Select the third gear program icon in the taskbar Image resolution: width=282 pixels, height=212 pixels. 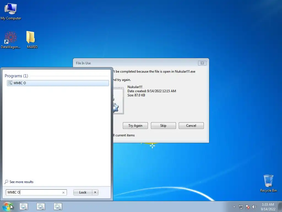(x=58, y=206)
